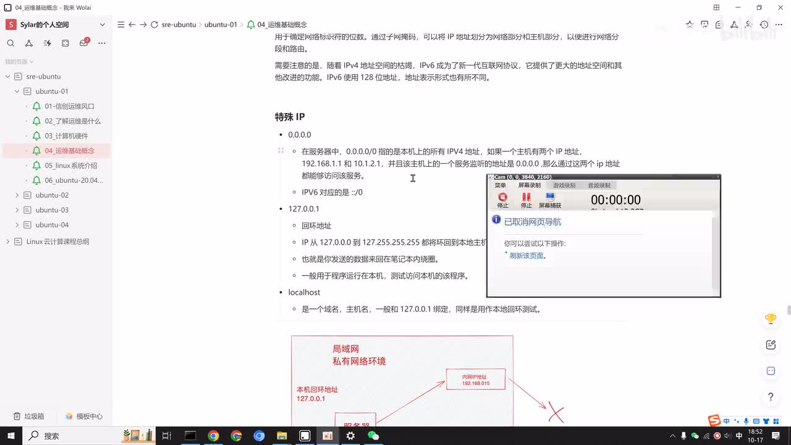Open the window layout grid icon in title bar
The height and width of the screenshot is (445, 791).
[716, 7]
